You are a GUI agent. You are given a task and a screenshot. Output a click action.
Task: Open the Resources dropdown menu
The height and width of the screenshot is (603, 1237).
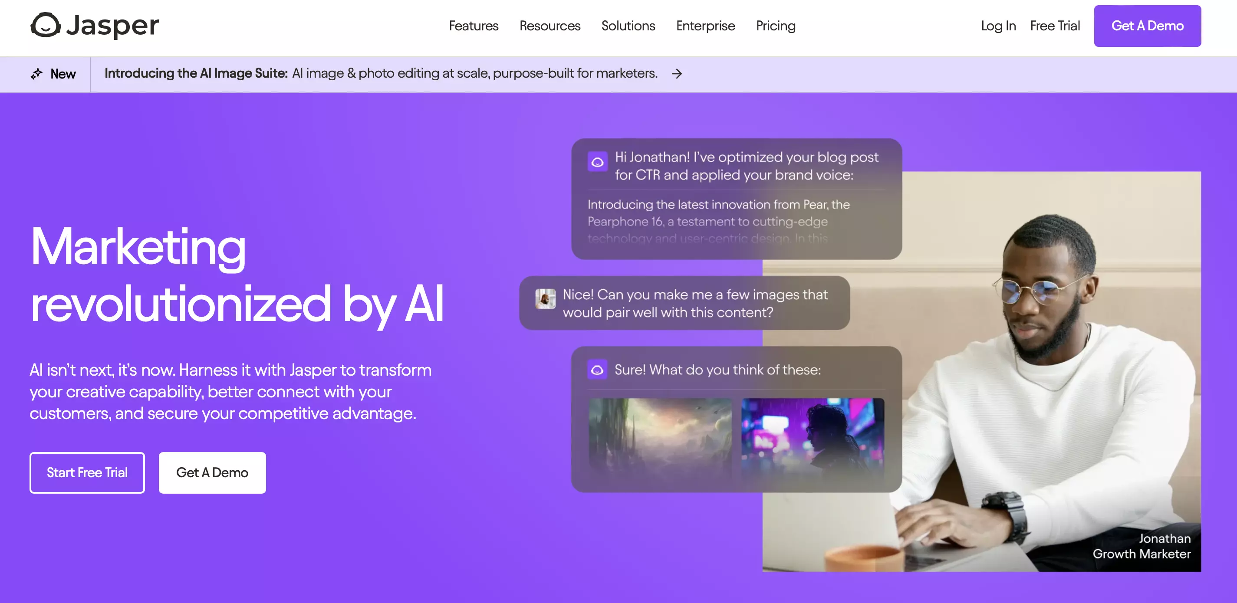click(550, 25)
